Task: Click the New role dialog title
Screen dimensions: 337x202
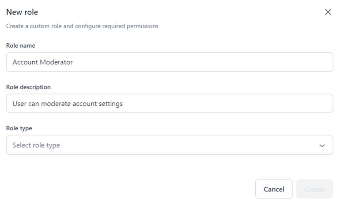Action: point(22,12)
